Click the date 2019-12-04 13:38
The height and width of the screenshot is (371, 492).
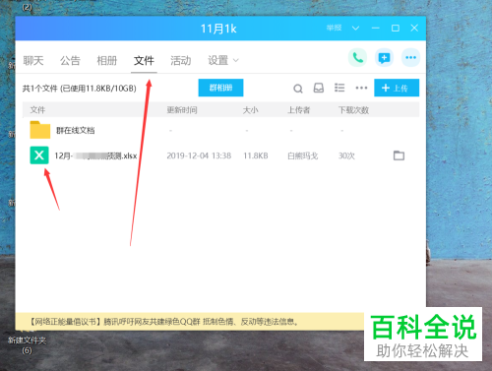(199, 155)
